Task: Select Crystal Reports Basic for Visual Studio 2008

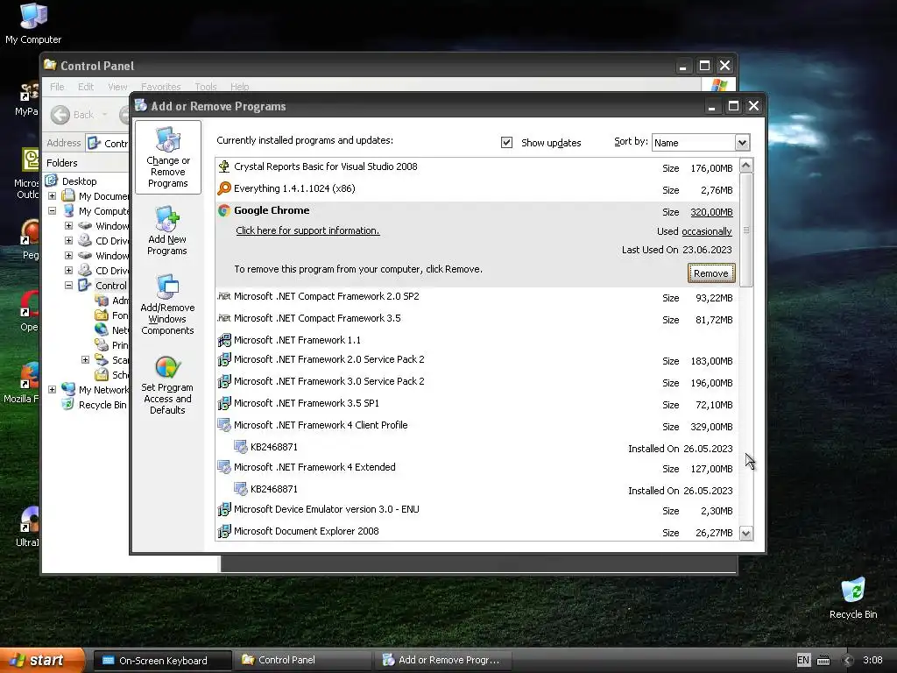Action: coord(477,167)
